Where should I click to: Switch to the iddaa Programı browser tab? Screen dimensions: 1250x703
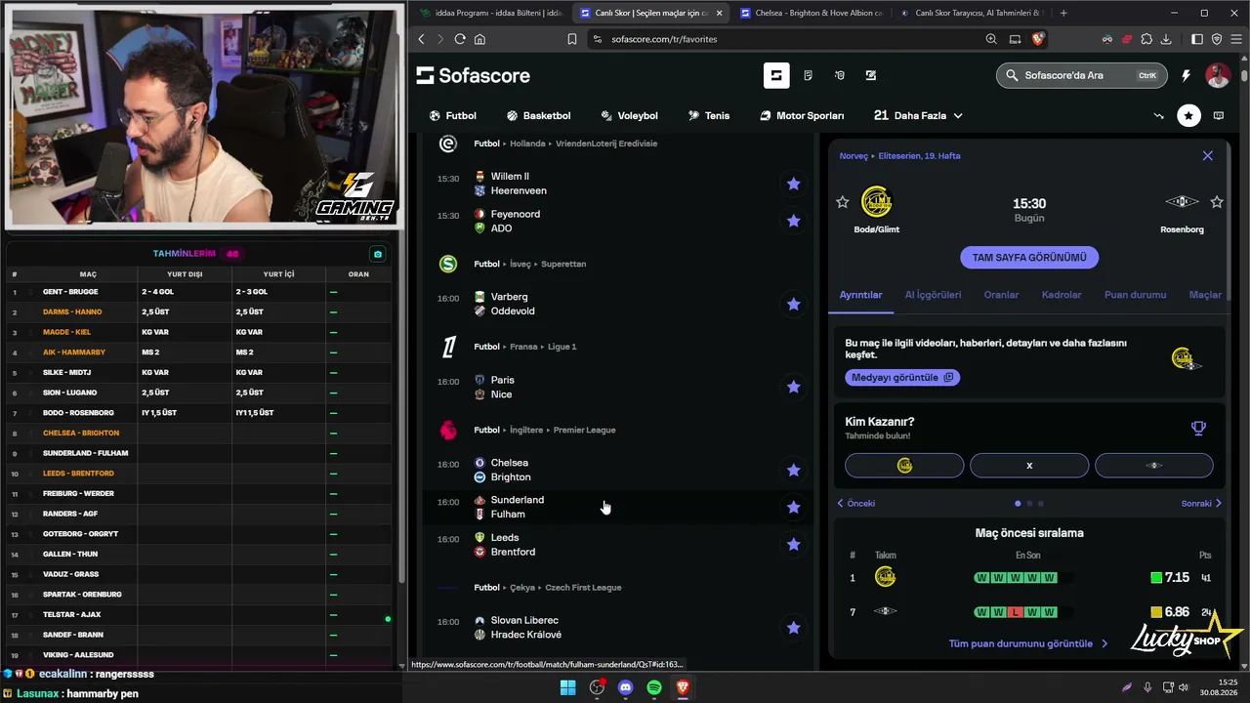[490, 13]
